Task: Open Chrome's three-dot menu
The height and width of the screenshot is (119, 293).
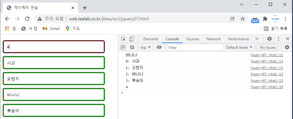Action: click(x=285, y=19)
